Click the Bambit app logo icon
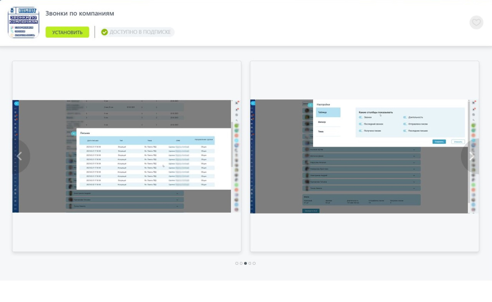 pos(23,22)
